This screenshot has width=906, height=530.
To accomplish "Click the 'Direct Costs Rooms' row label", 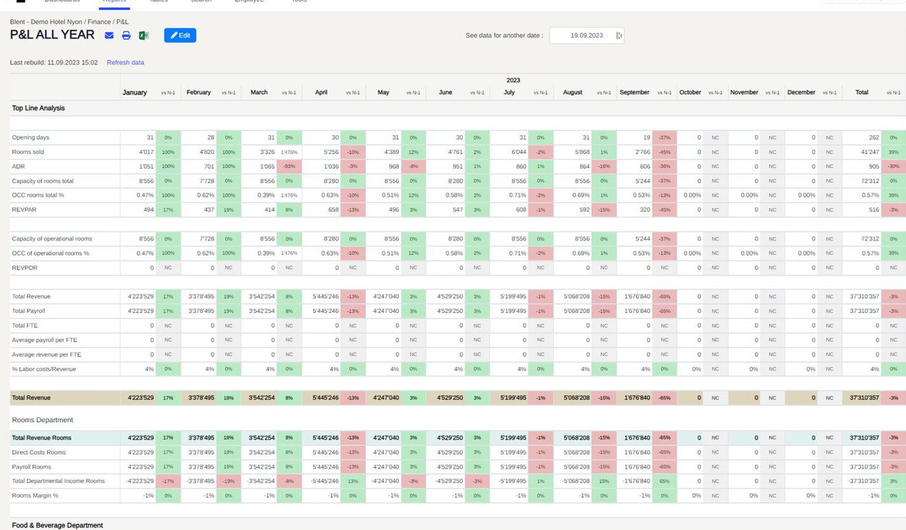I will [x=39, y=453].
